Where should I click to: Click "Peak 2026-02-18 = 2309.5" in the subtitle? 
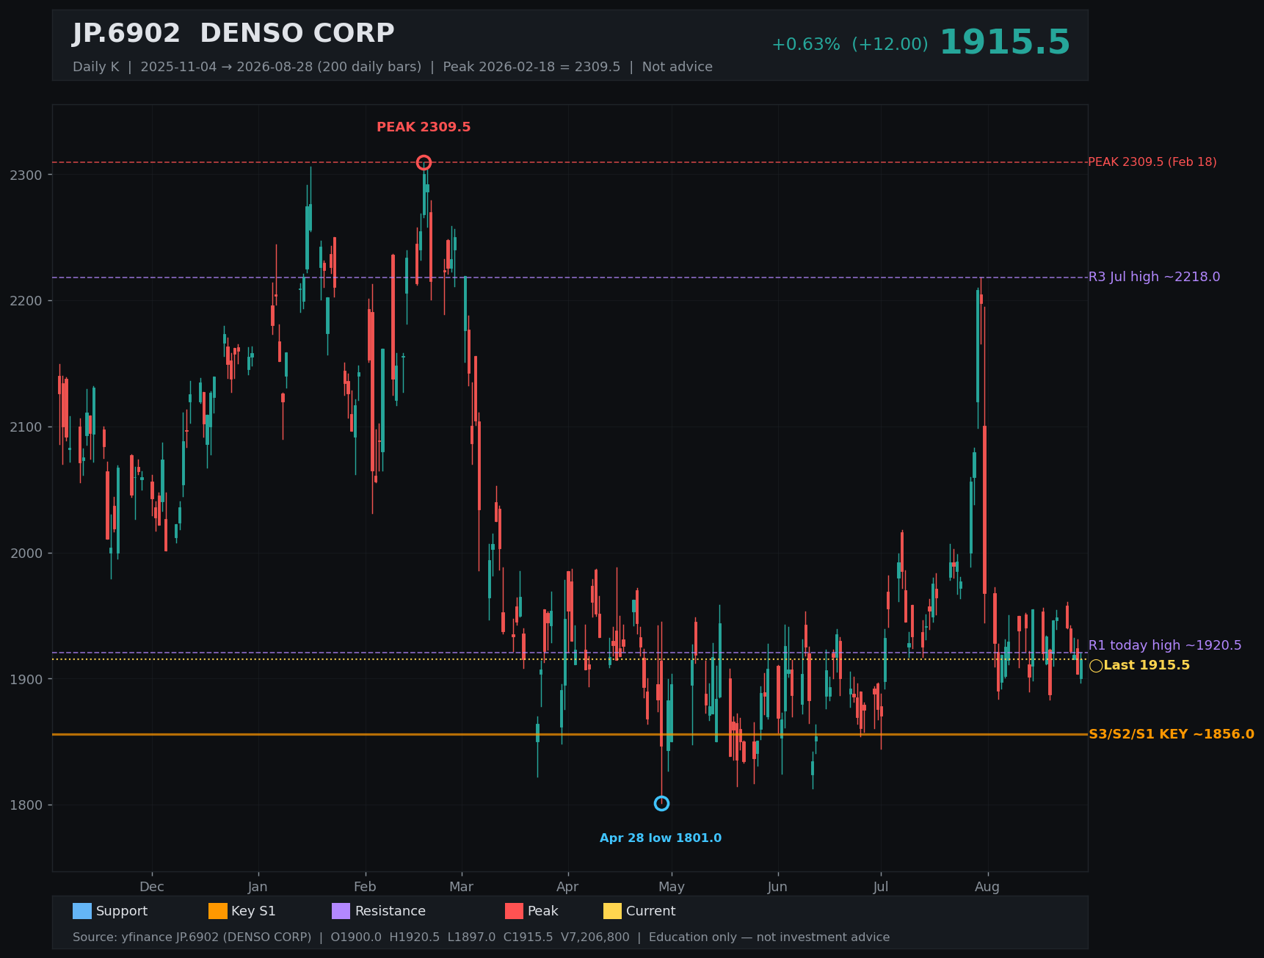pyautogui.click(x=531, y=67)
